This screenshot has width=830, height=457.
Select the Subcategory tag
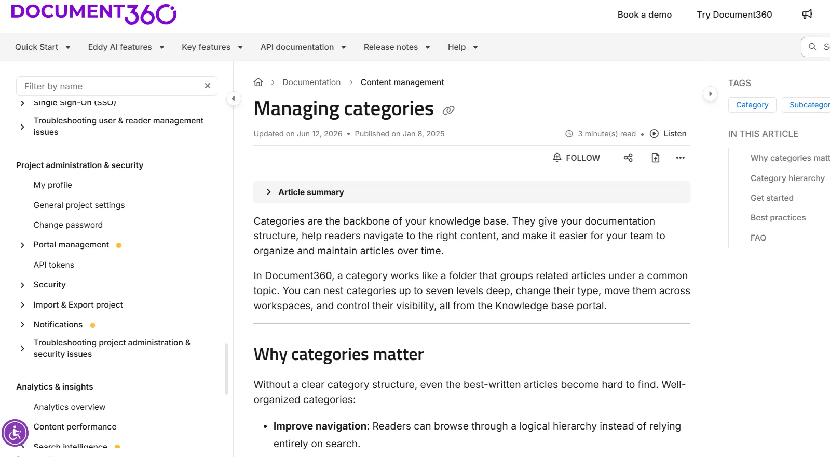(806, 105)
